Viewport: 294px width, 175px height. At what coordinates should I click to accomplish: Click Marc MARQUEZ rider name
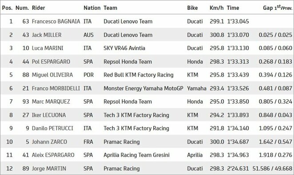click(x=51, y=101)
